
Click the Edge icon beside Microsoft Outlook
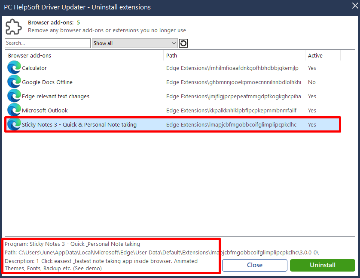click(14, 110)
